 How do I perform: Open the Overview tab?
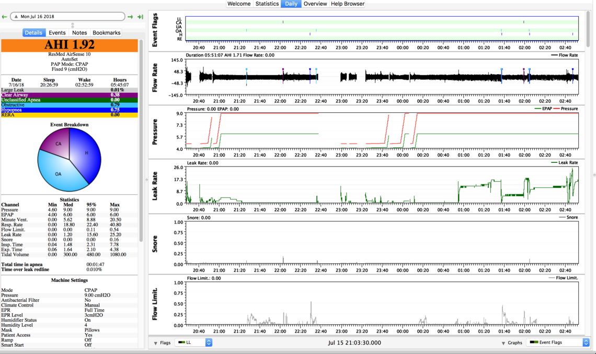pos(315,4)
